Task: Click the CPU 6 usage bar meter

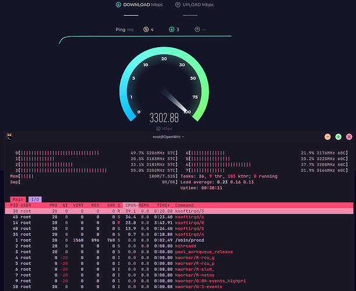Action: pyautogui.click(x=267, y=165)
